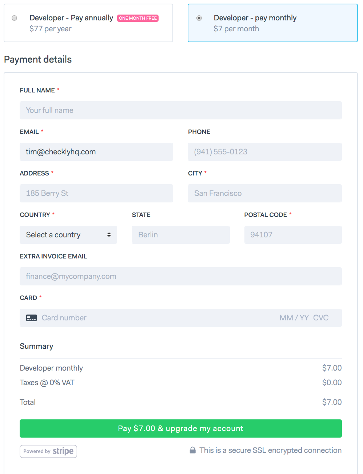Viewport: 363px width, 474px height.
Task: Click the CVC field in card row
Action: 321,318
